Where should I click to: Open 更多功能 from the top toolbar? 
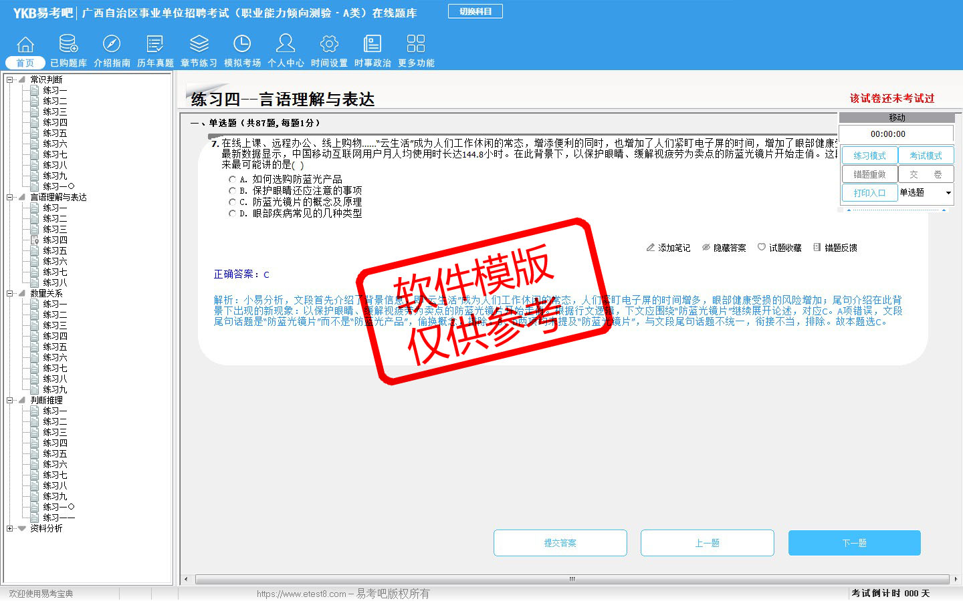416,45
